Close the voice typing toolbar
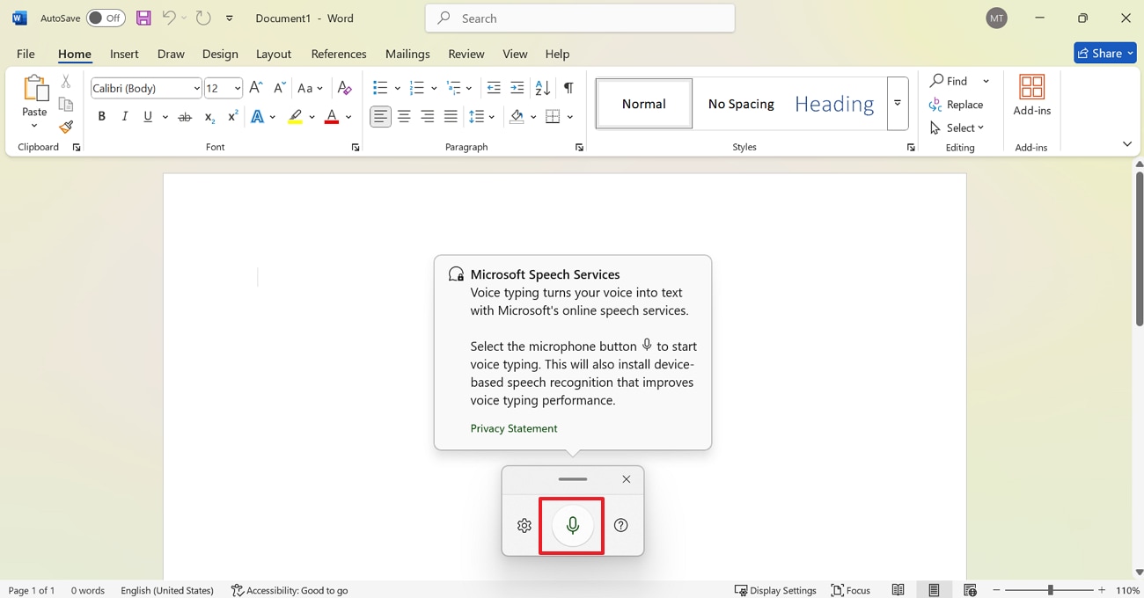Viewport: 1144px width, 598px height. 627,479
